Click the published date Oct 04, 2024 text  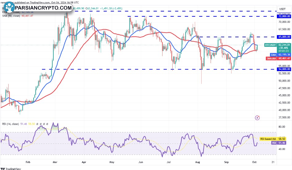[58, 2]
